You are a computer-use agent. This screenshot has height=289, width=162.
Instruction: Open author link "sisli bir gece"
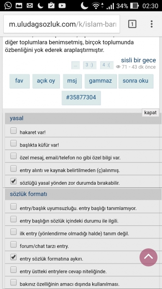[139, 60]
